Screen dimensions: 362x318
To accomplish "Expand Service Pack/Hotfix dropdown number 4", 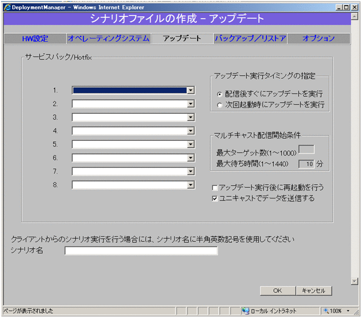I will [190, 131].
